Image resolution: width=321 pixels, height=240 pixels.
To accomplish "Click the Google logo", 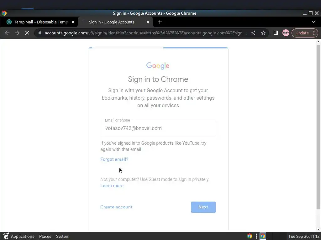I will coord(158,66).
